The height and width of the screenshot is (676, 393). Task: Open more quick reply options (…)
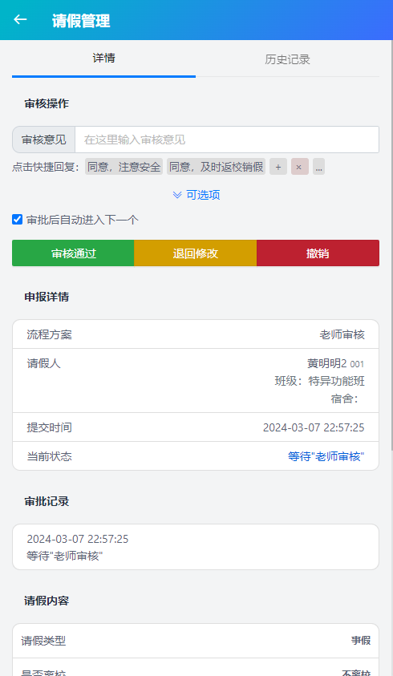coord(318,167)
